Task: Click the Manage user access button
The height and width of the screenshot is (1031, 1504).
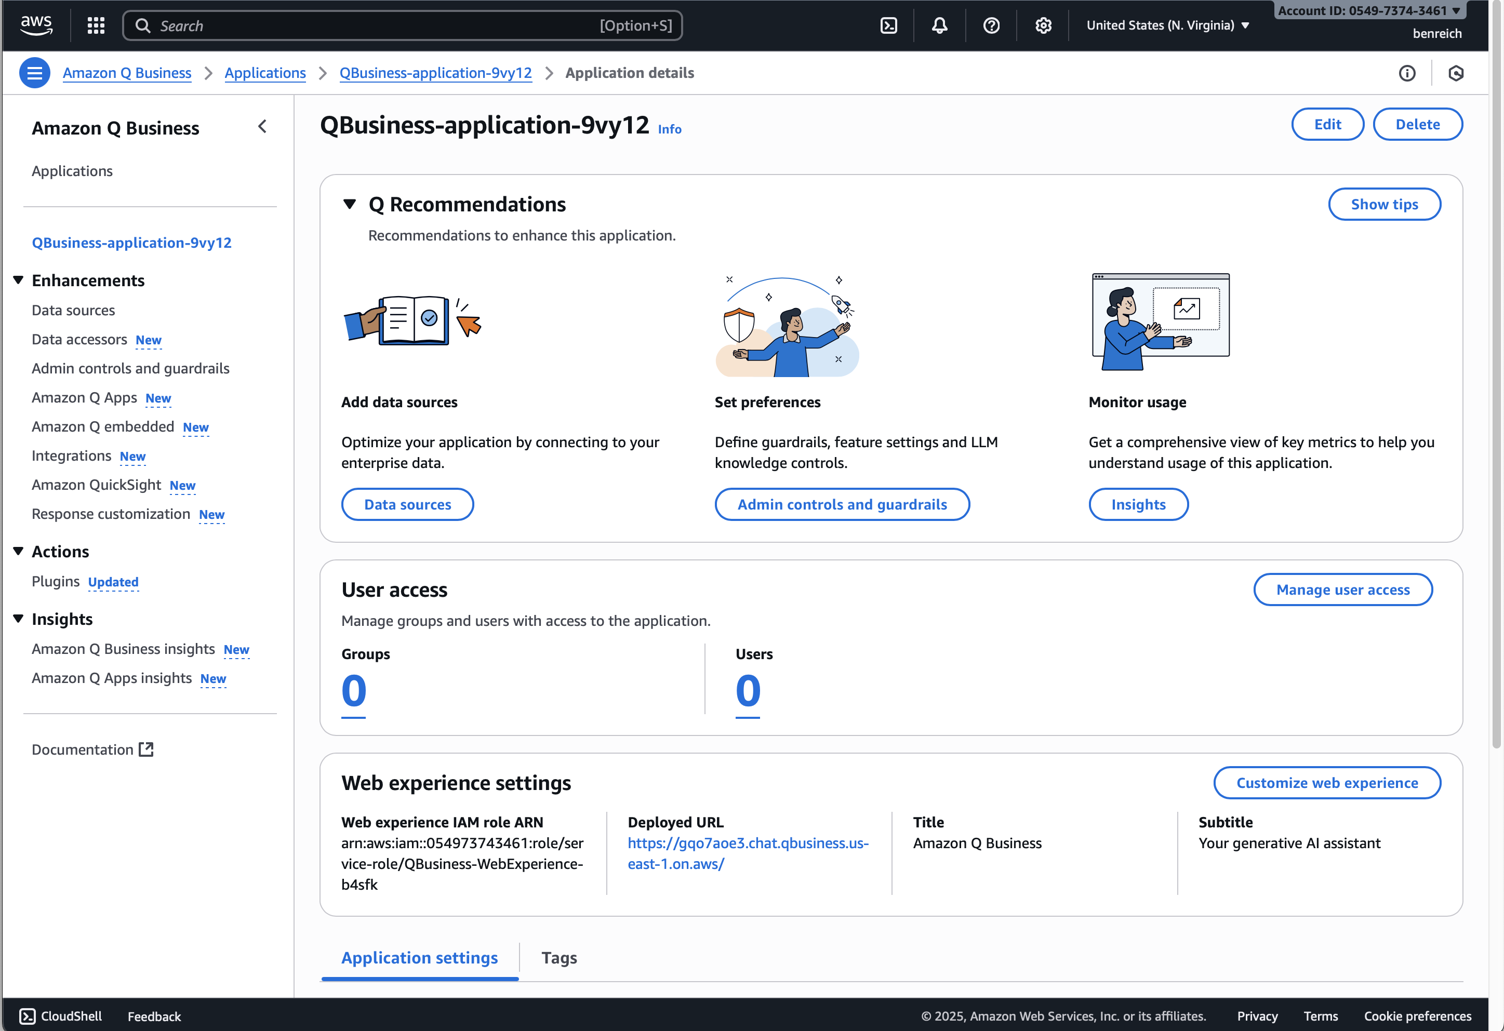Action: click(x=1343, y=590)
